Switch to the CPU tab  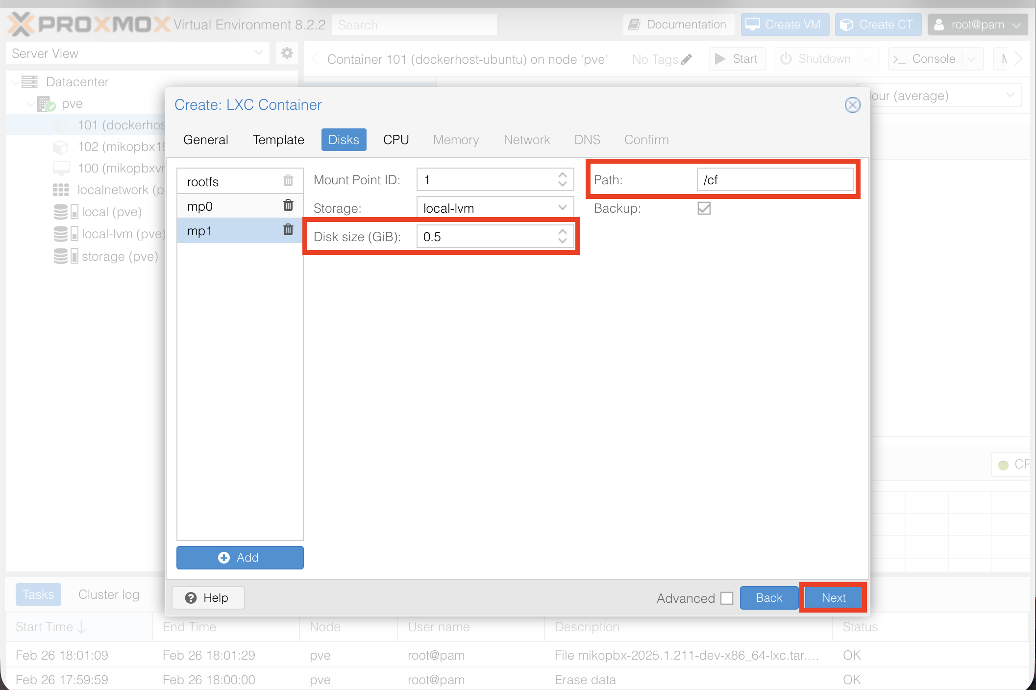click(395, 140)
